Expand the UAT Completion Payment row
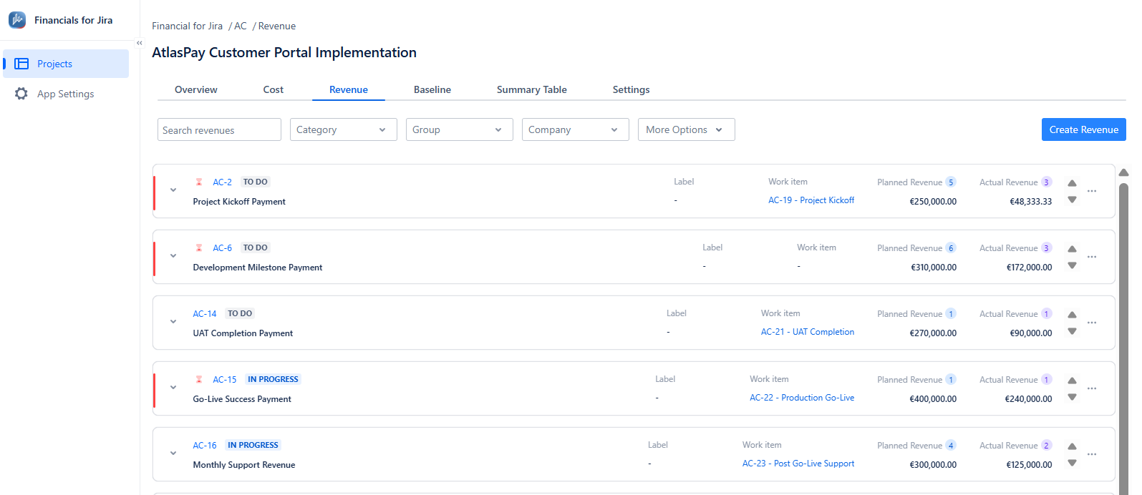Image resolution: width=1142 pixels, height=495 pixels. click(173, 322)
